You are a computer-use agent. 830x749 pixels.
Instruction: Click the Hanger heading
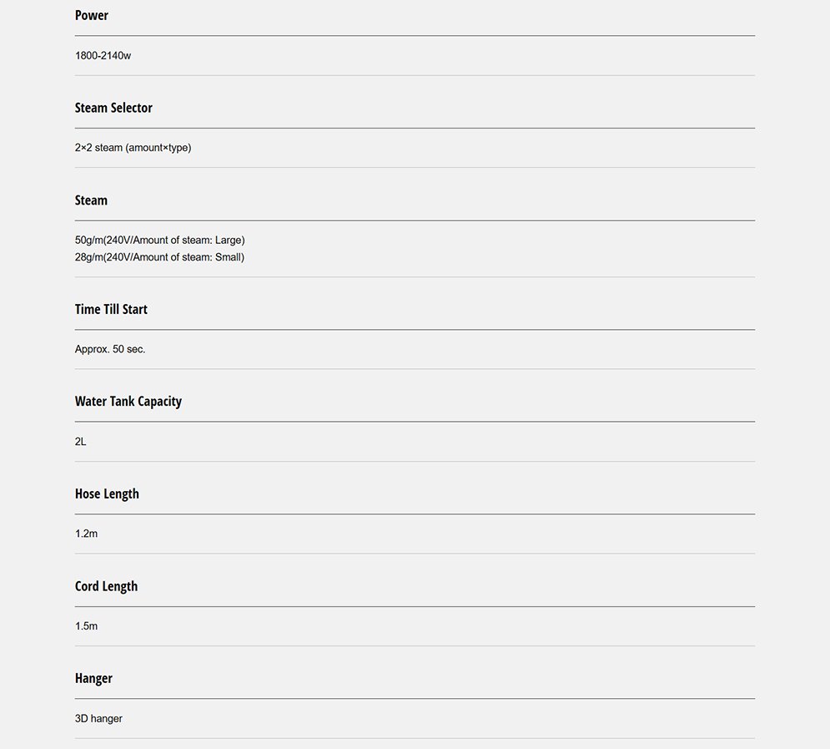coord(93,679)
